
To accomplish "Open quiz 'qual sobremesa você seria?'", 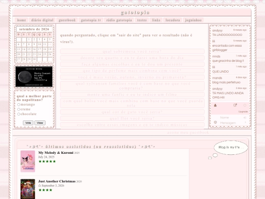I will [x=132, y=51].
